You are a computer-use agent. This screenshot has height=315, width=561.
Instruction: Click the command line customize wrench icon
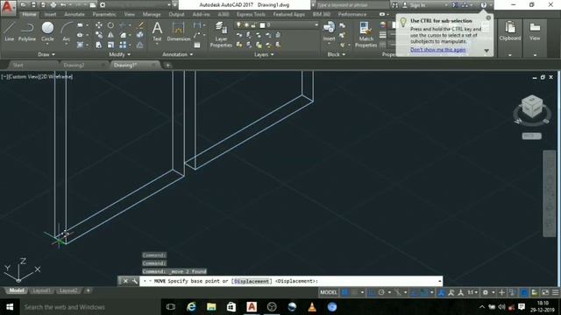(x=134, y=281)
